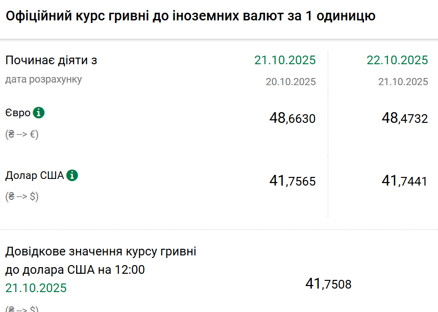Click the Починає діяти з label
The image size is (438, 312).
click(x=51, y=60)
